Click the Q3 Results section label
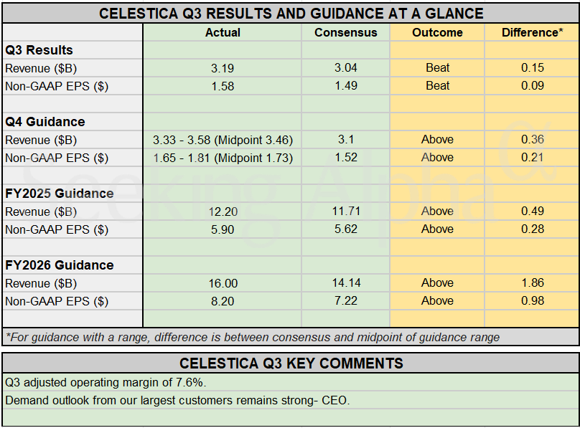Screen dimensions: 580x428 [x=39, y=50]
